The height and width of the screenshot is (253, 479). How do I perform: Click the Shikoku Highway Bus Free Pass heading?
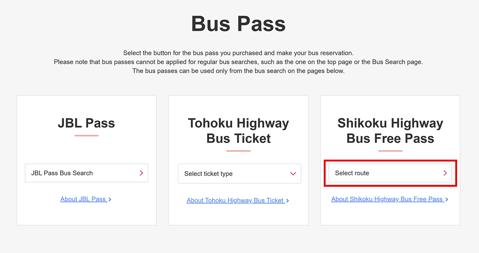coord(390,131)
